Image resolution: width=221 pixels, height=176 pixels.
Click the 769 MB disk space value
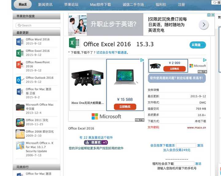click(201, 109)
